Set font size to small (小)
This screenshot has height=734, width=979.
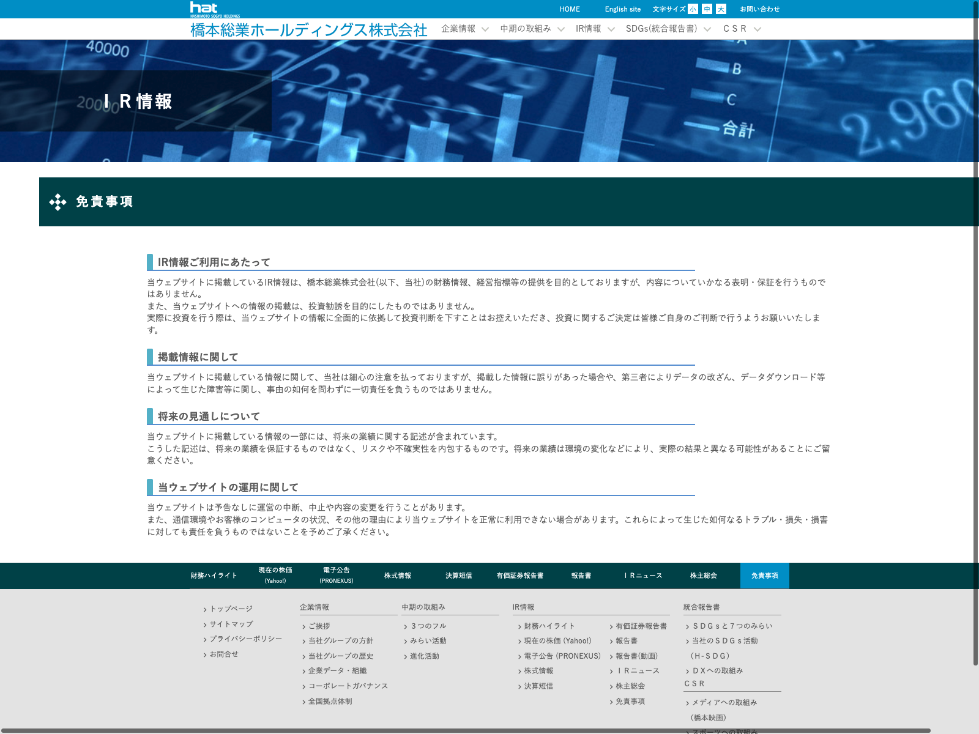[x=693, y=9]
